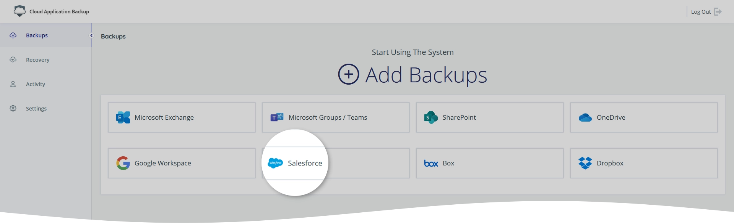Click the Recovery cloud restore icon

pos(13,60)
